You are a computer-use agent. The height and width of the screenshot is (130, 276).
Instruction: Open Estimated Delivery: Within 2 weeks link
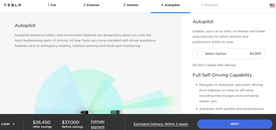pyautogui.click(x=161, y=124)
